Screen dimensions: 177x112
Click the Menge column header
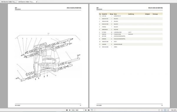(x=112, y=14)
